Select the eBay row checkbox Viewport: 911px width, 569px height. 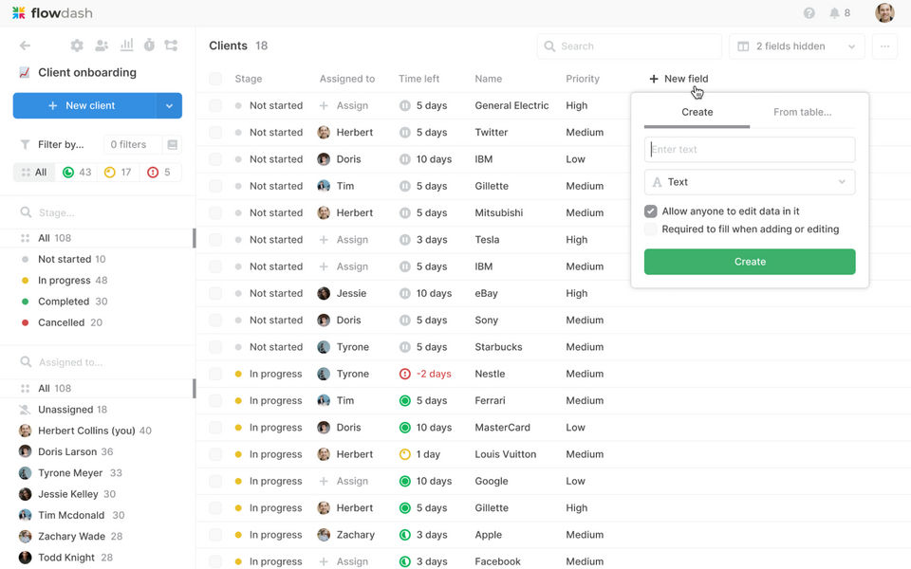click(x=215, y=293)
